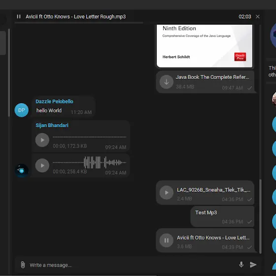This screenshot has height=276, width=276.
Task: Seek on the audio player progress bar
Action: pyautogui.click(x=79, y=23)
